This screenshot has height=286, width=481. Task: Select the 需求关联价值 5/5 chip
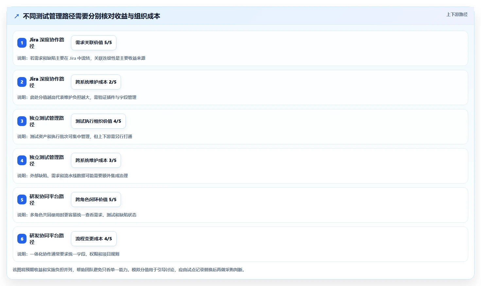[94, 43]
